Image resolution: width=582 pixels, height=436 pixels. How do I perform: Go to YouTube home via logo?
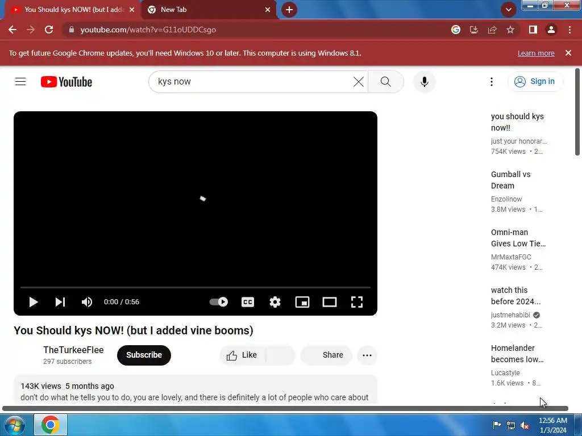point(66,82)
